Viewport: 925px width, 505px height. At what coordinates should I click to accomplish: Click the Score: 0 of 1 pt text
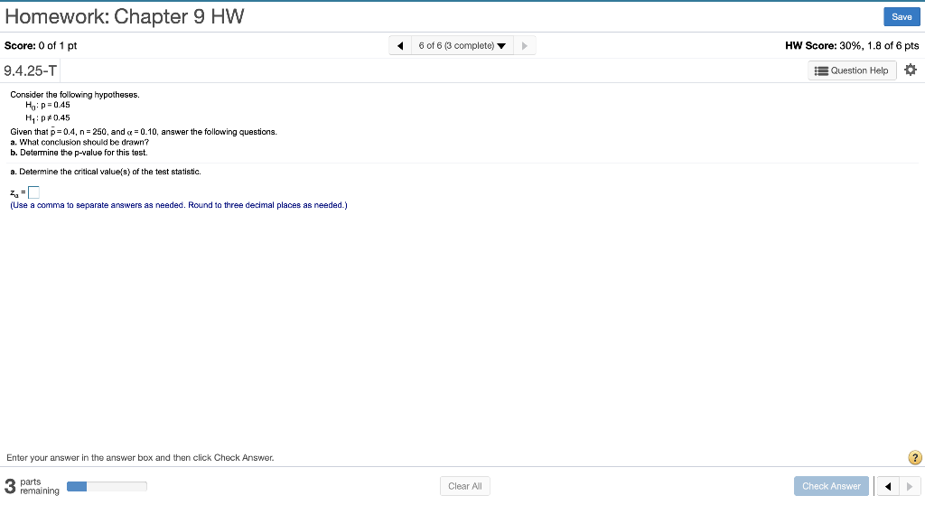(41, 45)
